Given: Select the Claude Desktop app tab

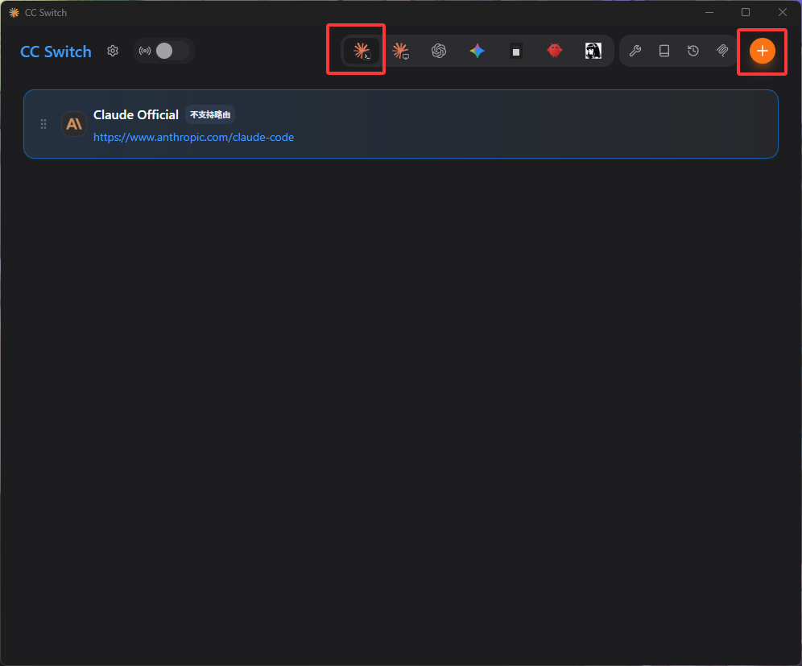Looking at the screenshot, I should pyautogui.click(x=400, y=51).
